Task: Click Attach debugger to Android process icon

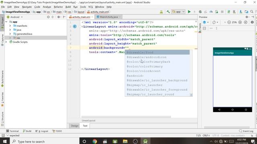Action: pos(217,12)
